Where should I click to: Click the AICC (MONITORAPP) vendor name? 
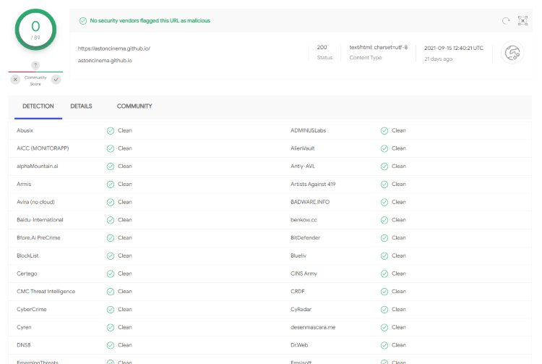coord(43,148)
